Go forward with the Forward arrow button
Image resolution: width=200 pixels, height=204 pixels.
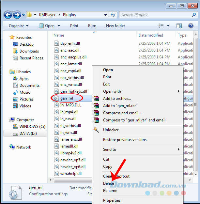[17, 15]
